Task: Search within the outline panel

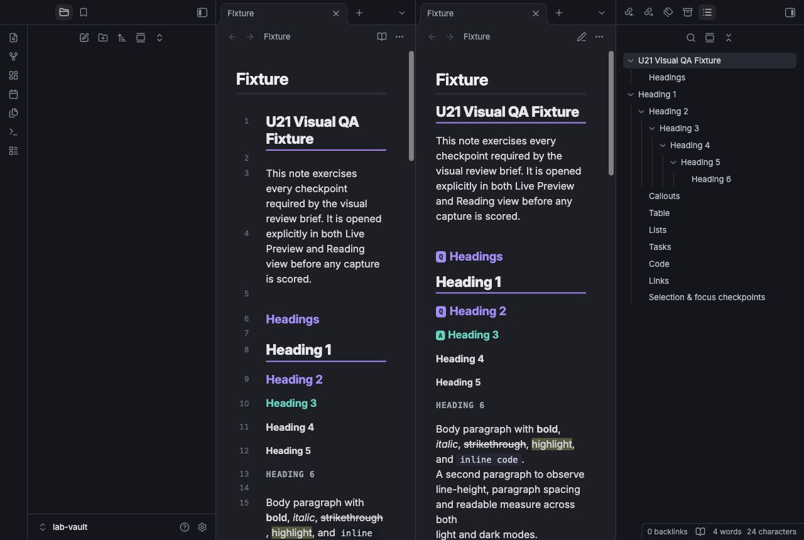Action: [x=691, y=38]
